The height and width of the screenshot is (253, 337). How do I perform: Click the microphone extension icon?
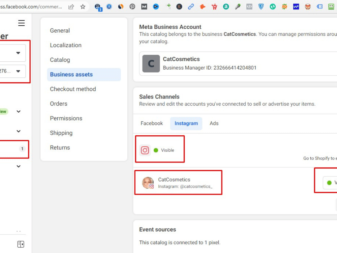click(x=238, y=7)
